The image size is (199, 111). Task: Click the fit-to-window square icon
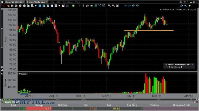click(118, 6)
